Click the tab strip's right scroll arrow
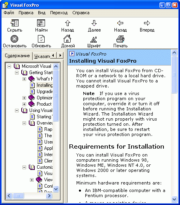This screenshot has width=180, height=205. (x=60, y=55)
